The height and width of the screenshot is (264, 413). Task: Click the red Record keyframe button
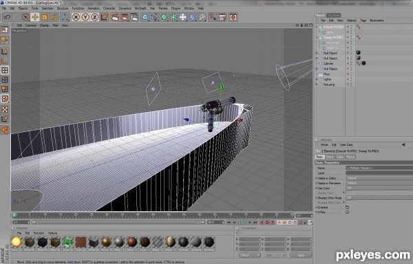click(262, 223)
